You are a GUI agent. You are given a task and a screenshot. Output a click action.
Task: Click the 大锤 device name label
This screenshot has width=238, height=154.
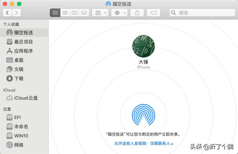144,62
